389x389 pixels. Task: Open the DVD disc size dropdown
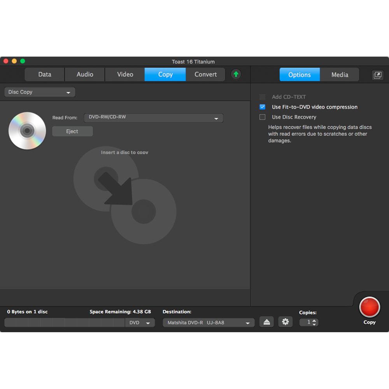pos(140,322)
